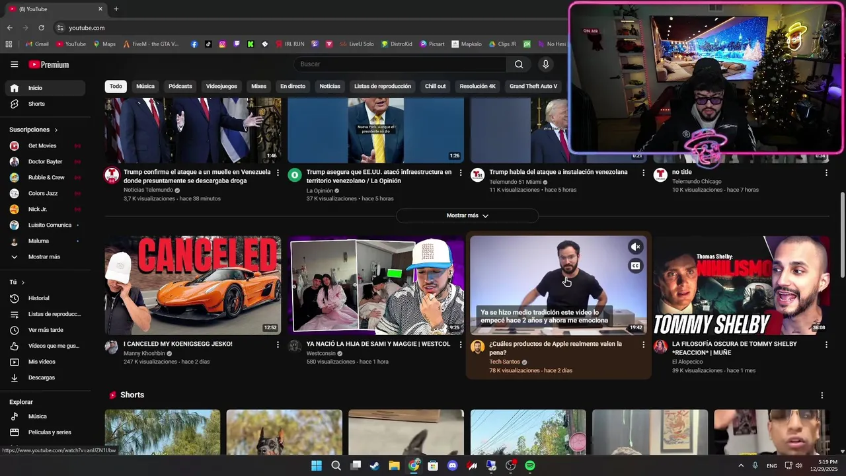This screenshot has height=476, width=846.
Task: Open File Explorer from the taskbar
Action: pos(394,465)
